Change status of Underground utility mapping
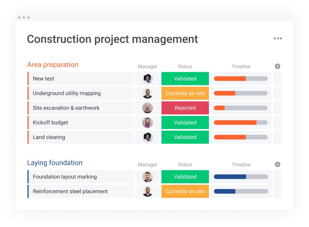This screenshot has width=309, height=227. point(185,93)
